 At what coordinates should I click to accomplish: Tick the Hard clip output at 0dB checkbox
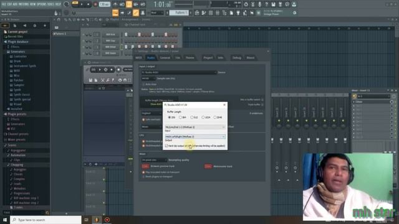coord(166,146)
